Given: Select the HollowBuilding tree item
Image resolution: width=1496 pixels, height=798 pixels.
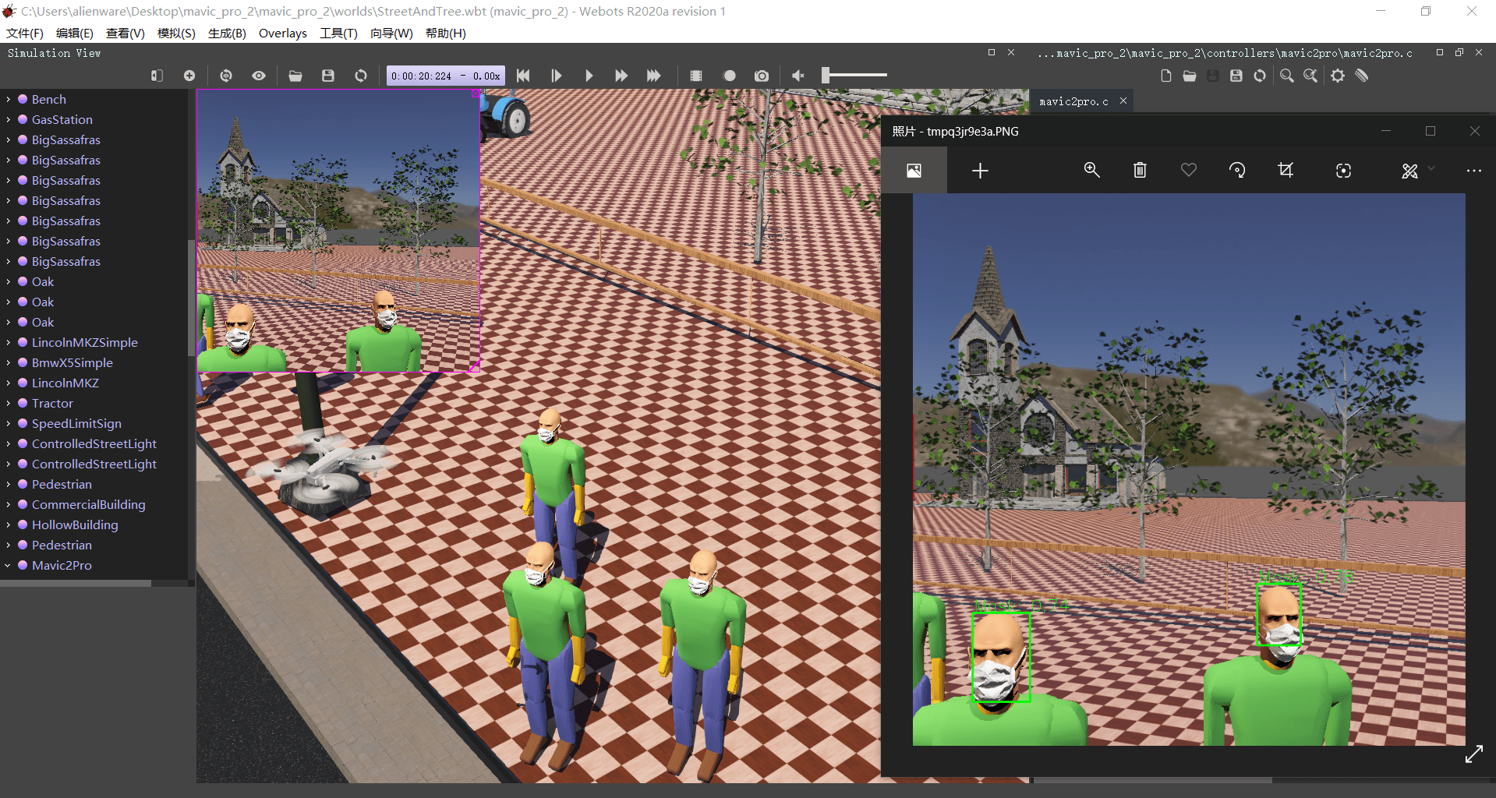Looking at the screenshot, I should coord(75,525).
